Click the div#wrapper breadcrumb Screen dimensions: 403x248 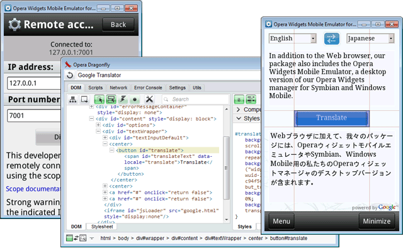(150, 238)
